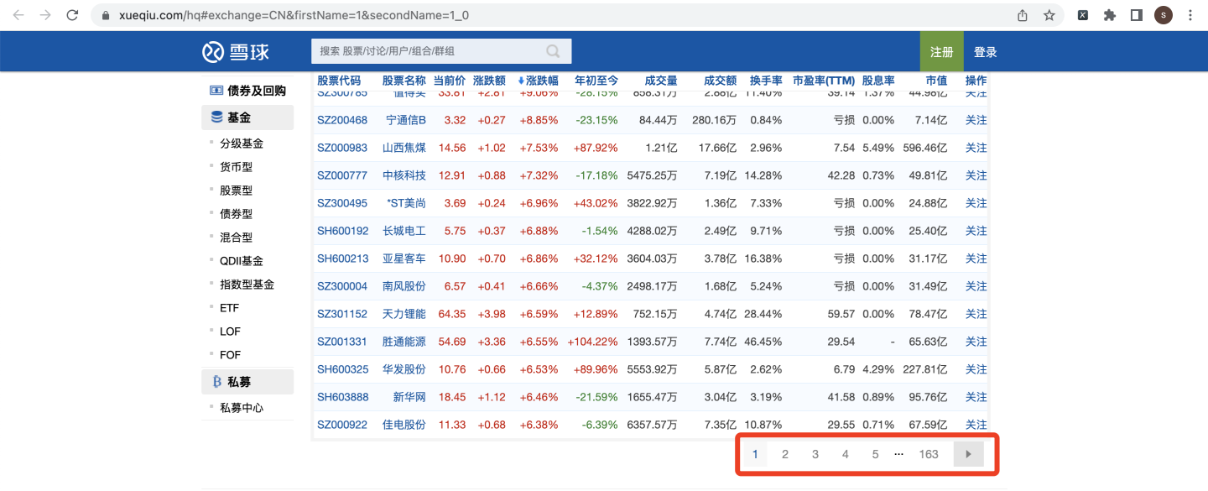The height and width of the screenshot is (491, 1208).
Task: Click 关注 for 胜通能源 row
Action: [976, 342]
